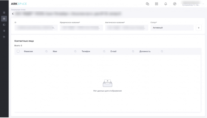The image size is (207, 118).
Task: Click the ARKSPACE logo
Action: click(19, 4)
